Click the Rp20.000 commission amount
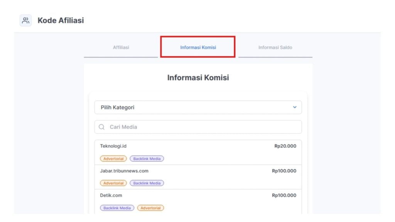The width and height of the screenshot is (395, 222). (285, 146)
